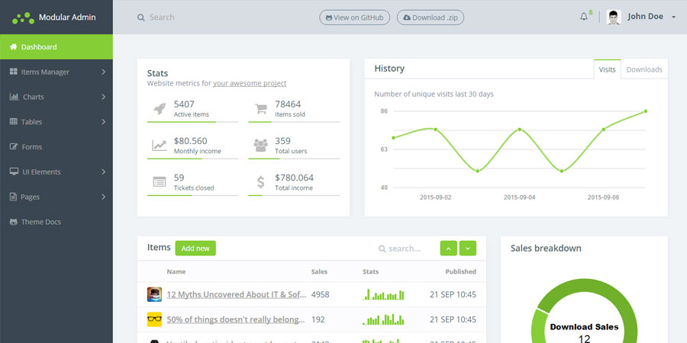This screenshot has width=687, height=343.
Task: Switch to the Visits tab
Action: 608,69
